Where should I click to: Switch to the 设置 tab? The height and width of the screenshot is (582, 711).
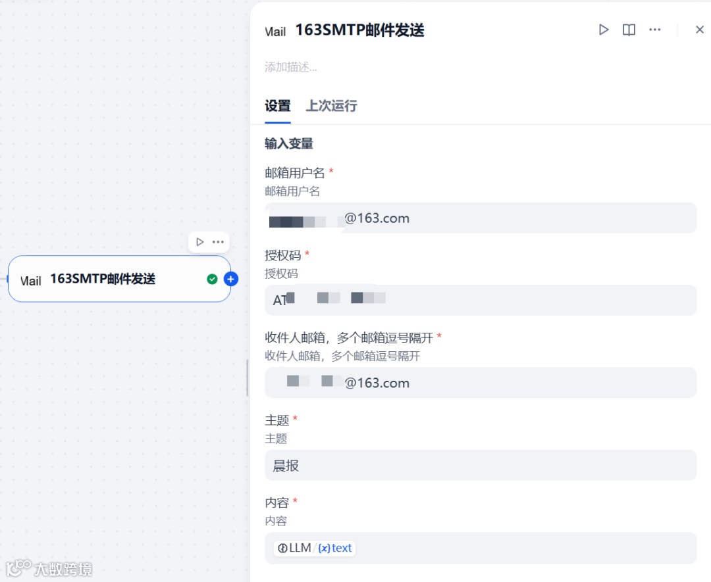[x=278, y=106]
